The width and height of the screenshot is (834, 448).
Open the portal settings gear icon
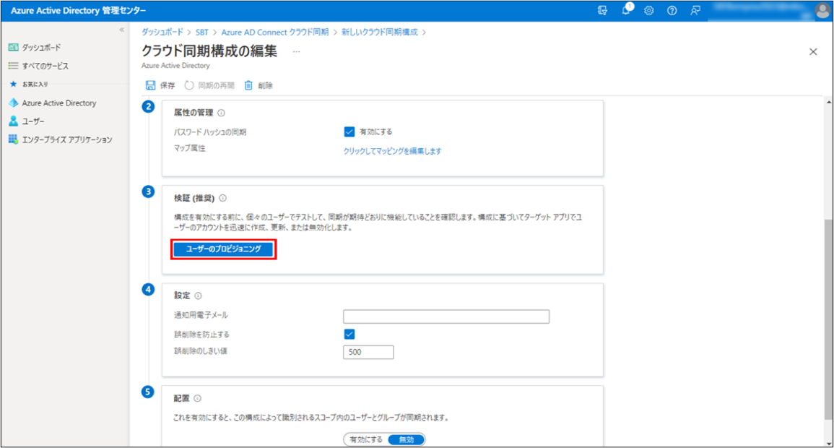click(649, 11)
